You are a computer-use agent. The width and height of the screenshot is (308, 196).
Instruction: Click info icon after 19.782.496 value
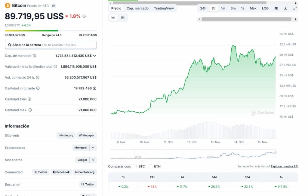tap(94, 88)
